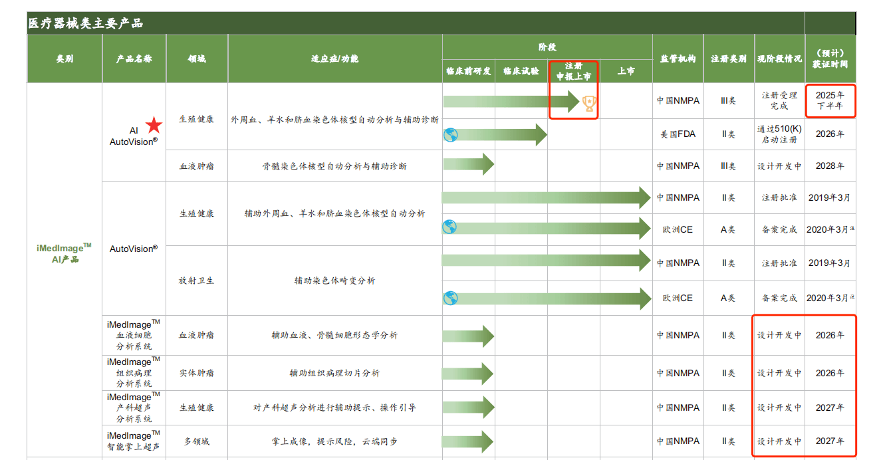The width and height of the screenshot is (883, 460).
Task: Select the AI AutoVision product name
Action: pyautogui.click(x=134, y=136)
